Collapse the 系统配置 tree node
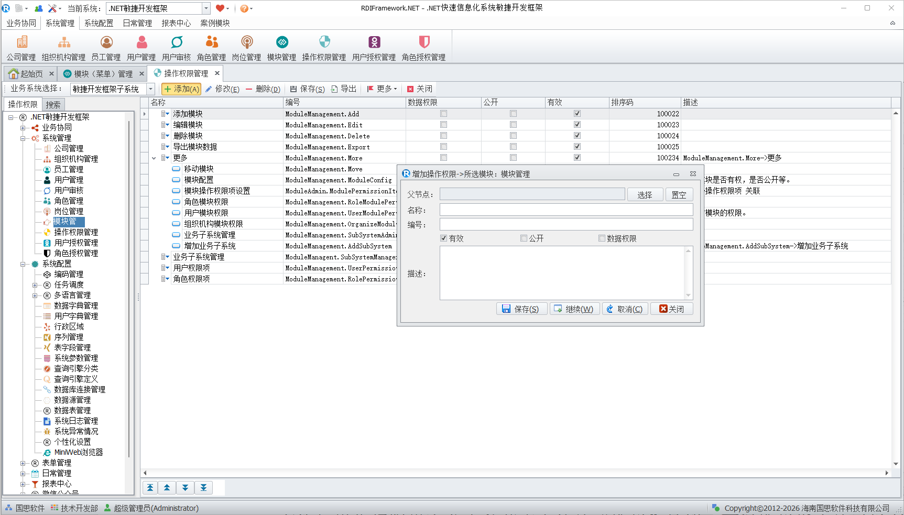The width and height of the screenshot is (904, 515). click(x=23, y=264)
